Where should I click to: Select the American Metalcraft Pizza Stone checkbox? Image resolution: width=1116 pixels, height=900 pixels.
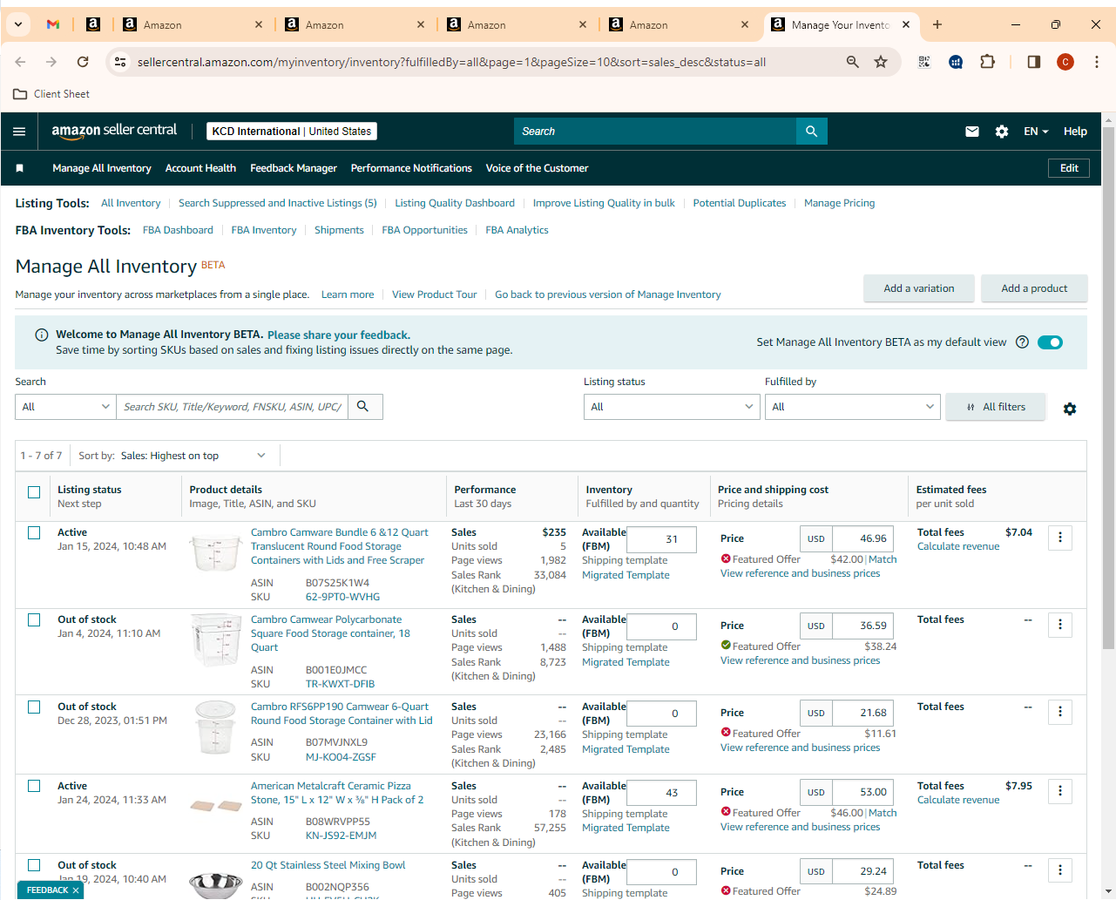34,786
